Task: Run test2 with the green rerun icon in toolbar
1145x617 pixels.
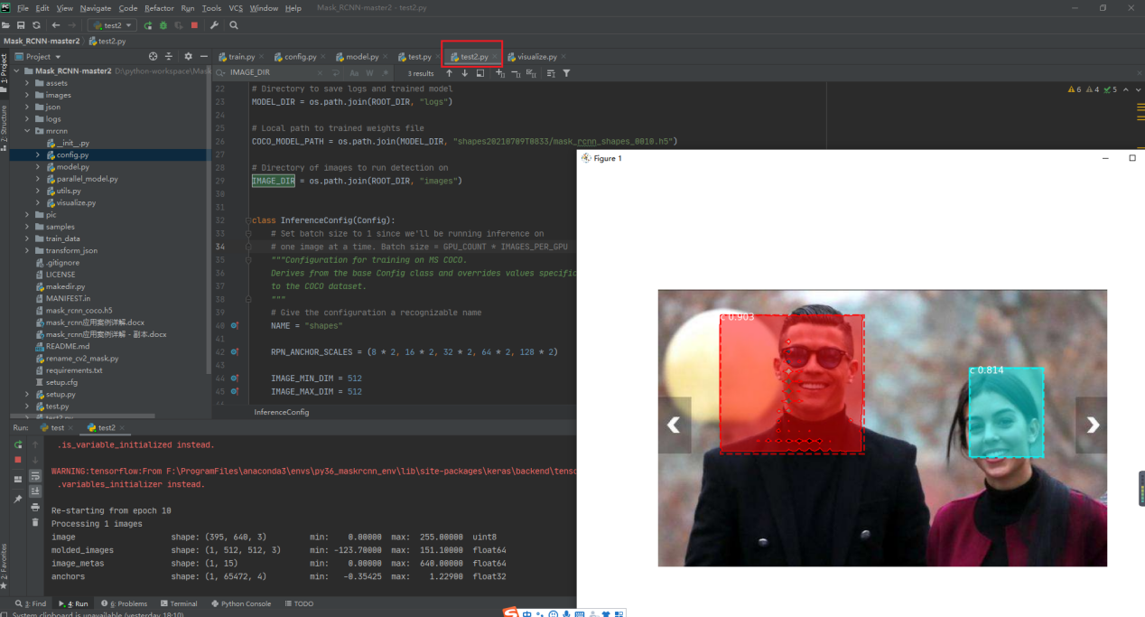Action: point(148,25)
